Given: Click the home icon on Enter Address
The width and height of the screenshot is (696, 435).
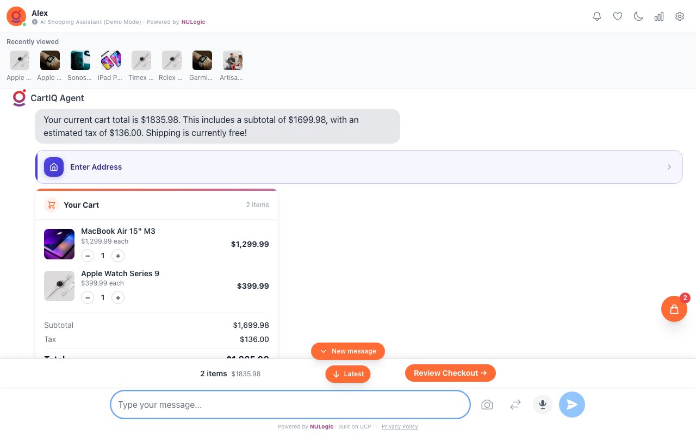Looking at the screenshot, I should (x=54, y=167).
